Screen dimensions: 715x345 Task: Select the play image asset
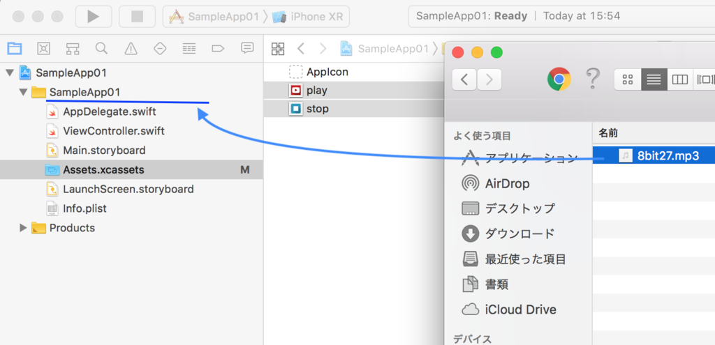(353, 91)
